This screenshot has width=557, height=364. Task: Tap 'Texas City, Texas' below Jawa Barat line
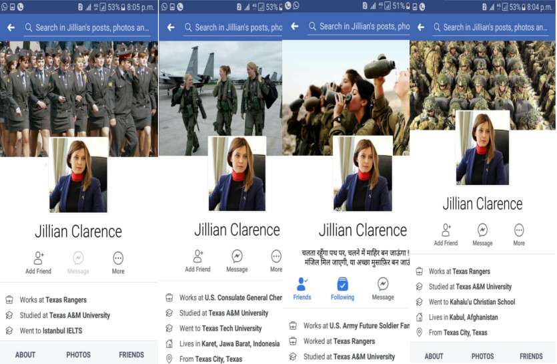219,359
